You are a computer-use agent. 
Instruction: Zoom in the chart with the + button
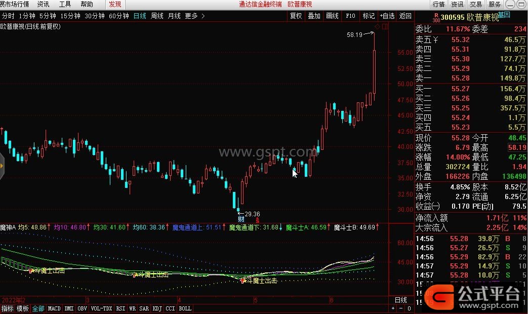pyautogui.click(x=393, y=308)
